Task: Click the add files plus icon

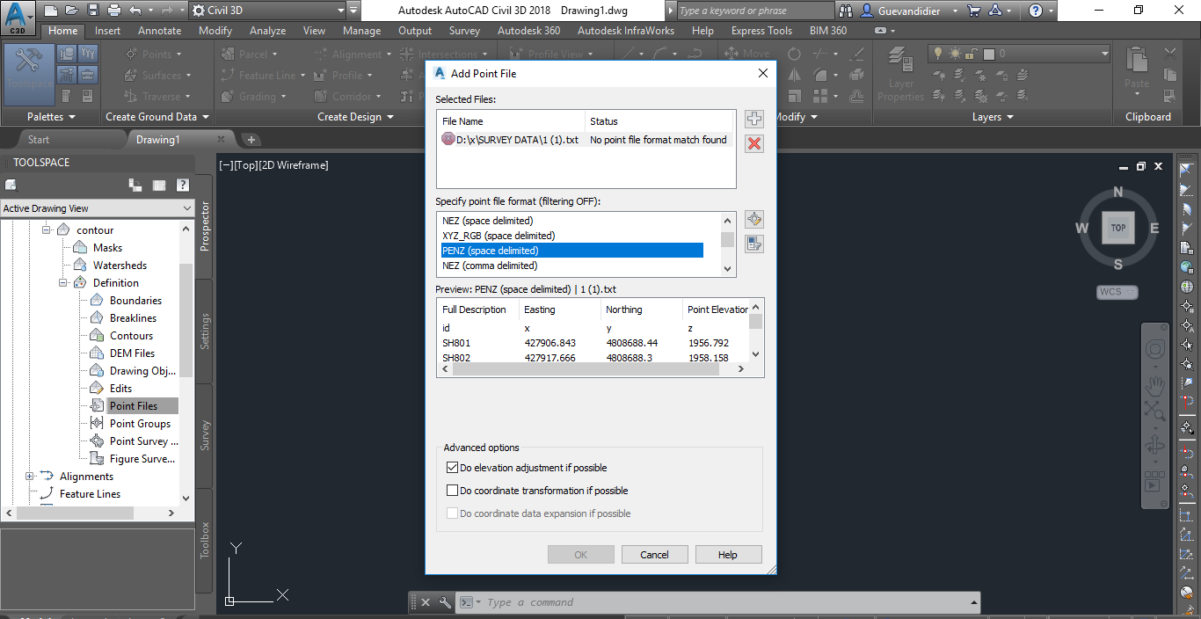Action: click(x=753, y=119)
